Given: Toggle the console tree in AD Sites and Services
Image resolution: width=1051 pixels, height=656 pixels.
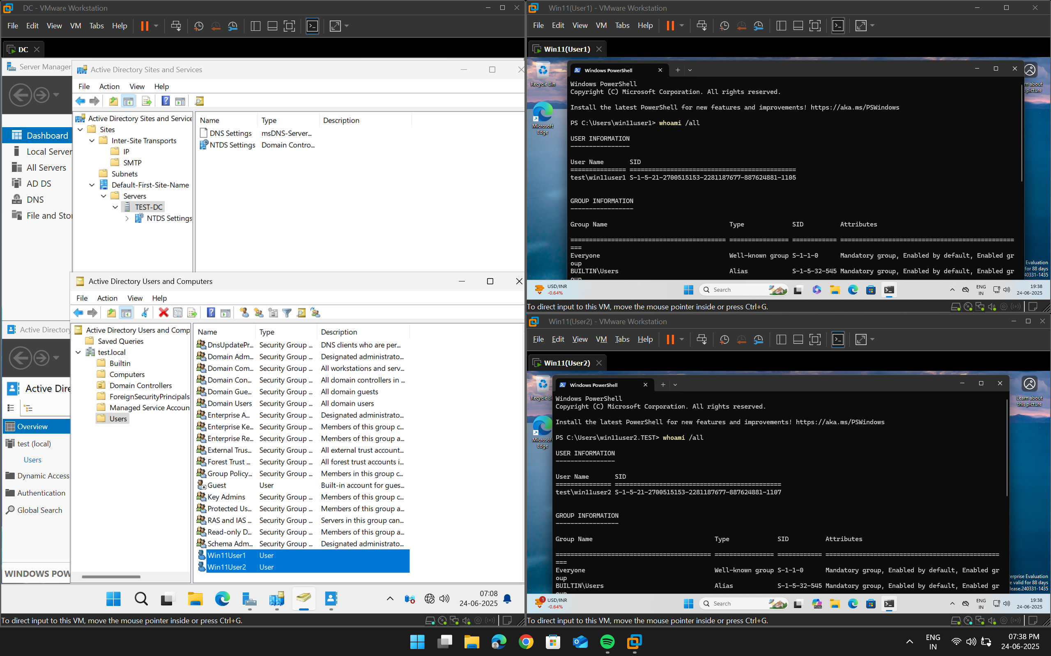Looking at the screenshot, I should point(129,101).
